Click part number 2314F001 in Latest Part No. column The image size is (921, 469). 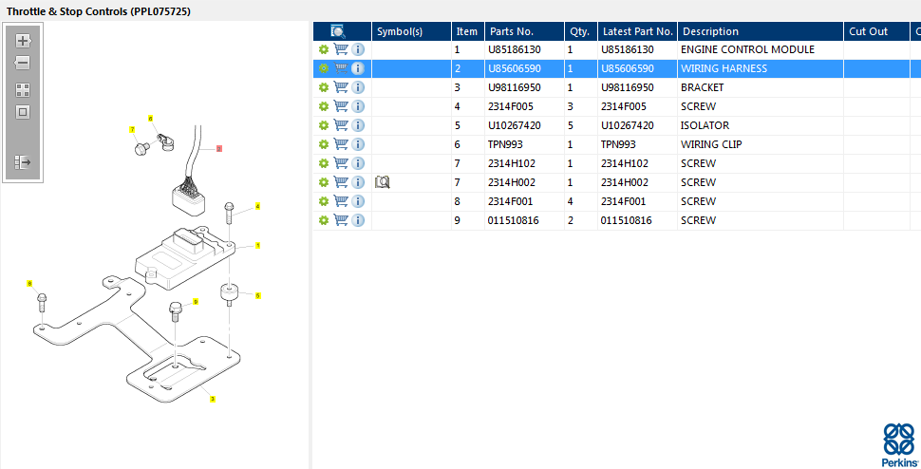623,201
